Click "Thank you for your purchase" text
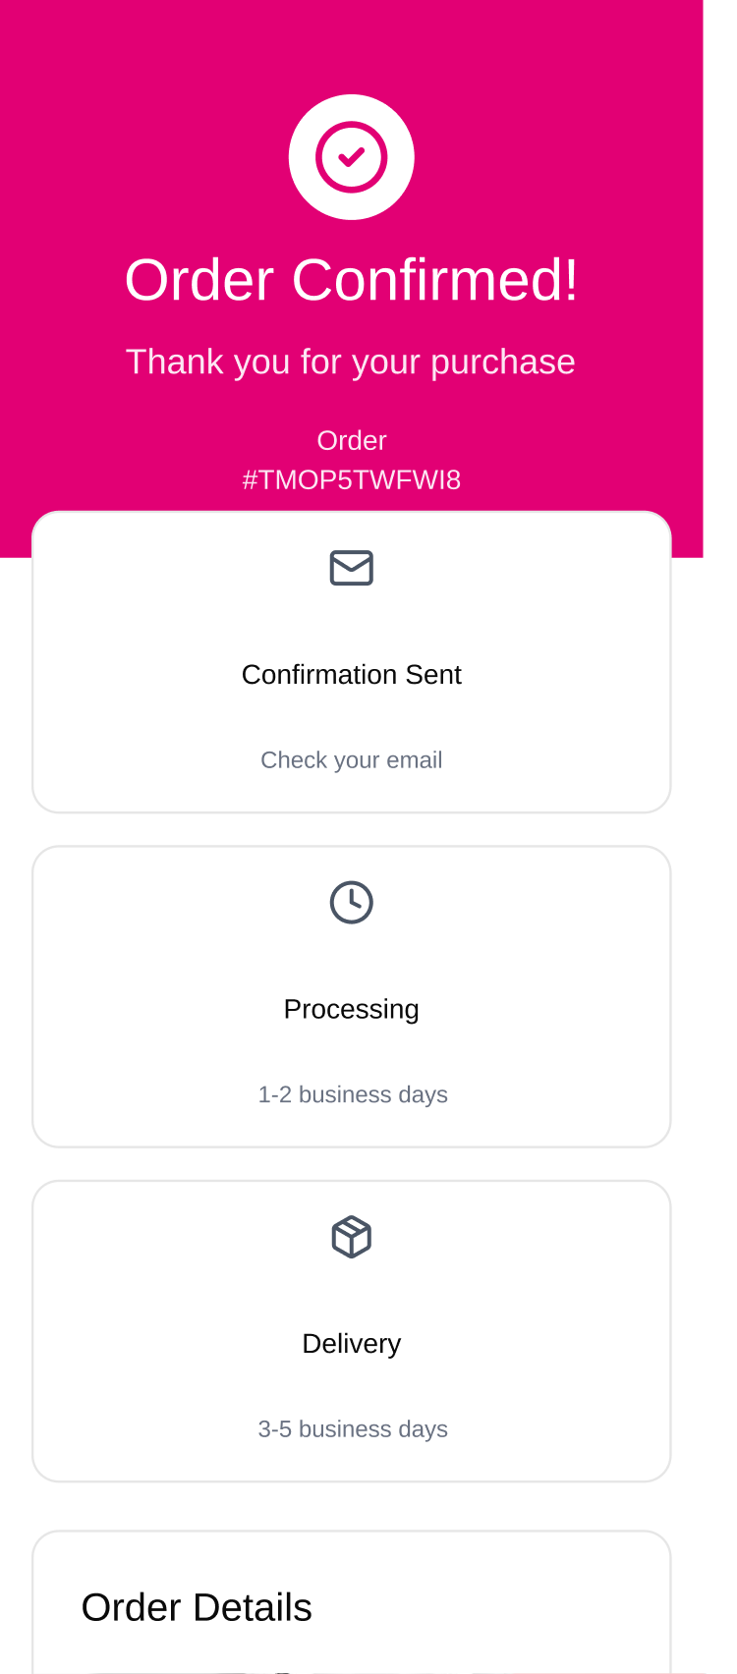 [351, 362]
